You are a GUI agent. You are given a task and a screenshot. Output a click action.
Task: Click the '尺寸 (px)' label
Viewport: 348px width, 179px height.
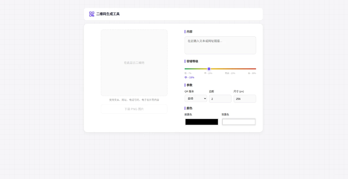point(239,91)
